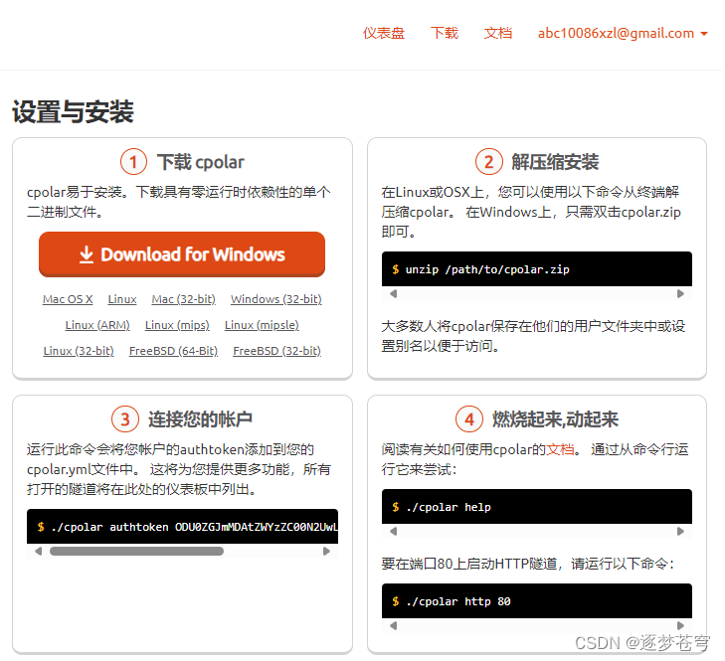The width and height of the screenshot is (725, 661).
Task: Click the Linux download link
Action: pos(122,300)
